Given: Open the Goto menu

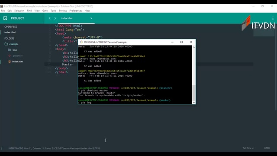Looking at the screenshot, I should (x=45, y=10).
